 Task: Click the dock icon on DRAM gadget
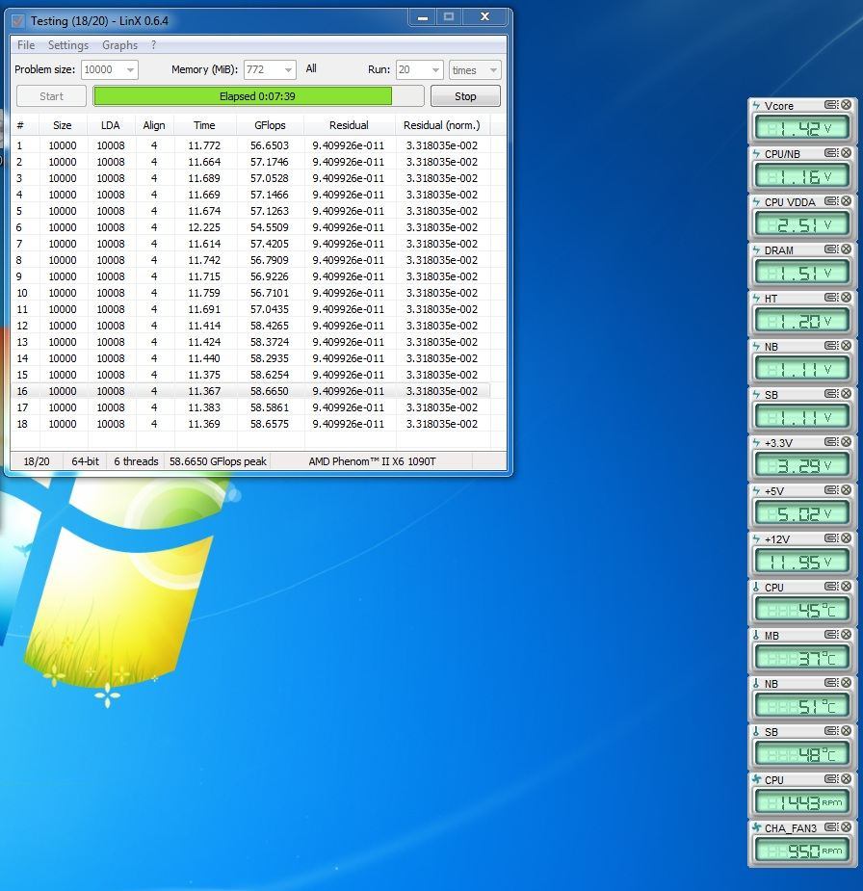[x=832, y=249]
